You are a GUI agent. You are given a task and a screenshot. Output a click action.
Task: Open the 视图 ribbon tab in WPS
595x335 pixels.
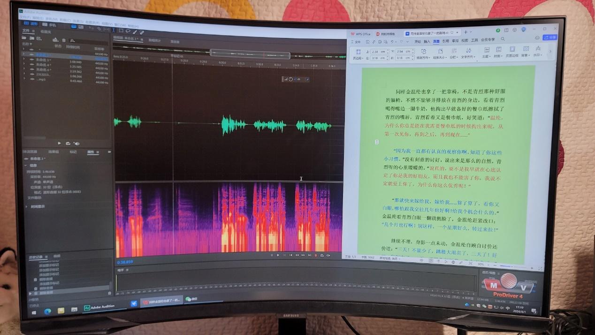click(x=465, y=40)
